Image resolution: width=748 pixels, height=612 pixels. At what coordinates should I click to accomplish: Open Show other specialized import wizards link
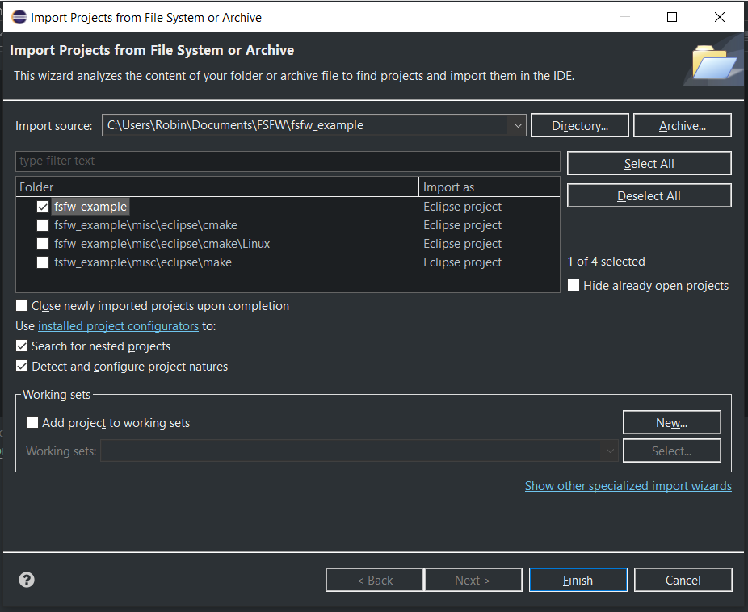click(x=628, y=486)
